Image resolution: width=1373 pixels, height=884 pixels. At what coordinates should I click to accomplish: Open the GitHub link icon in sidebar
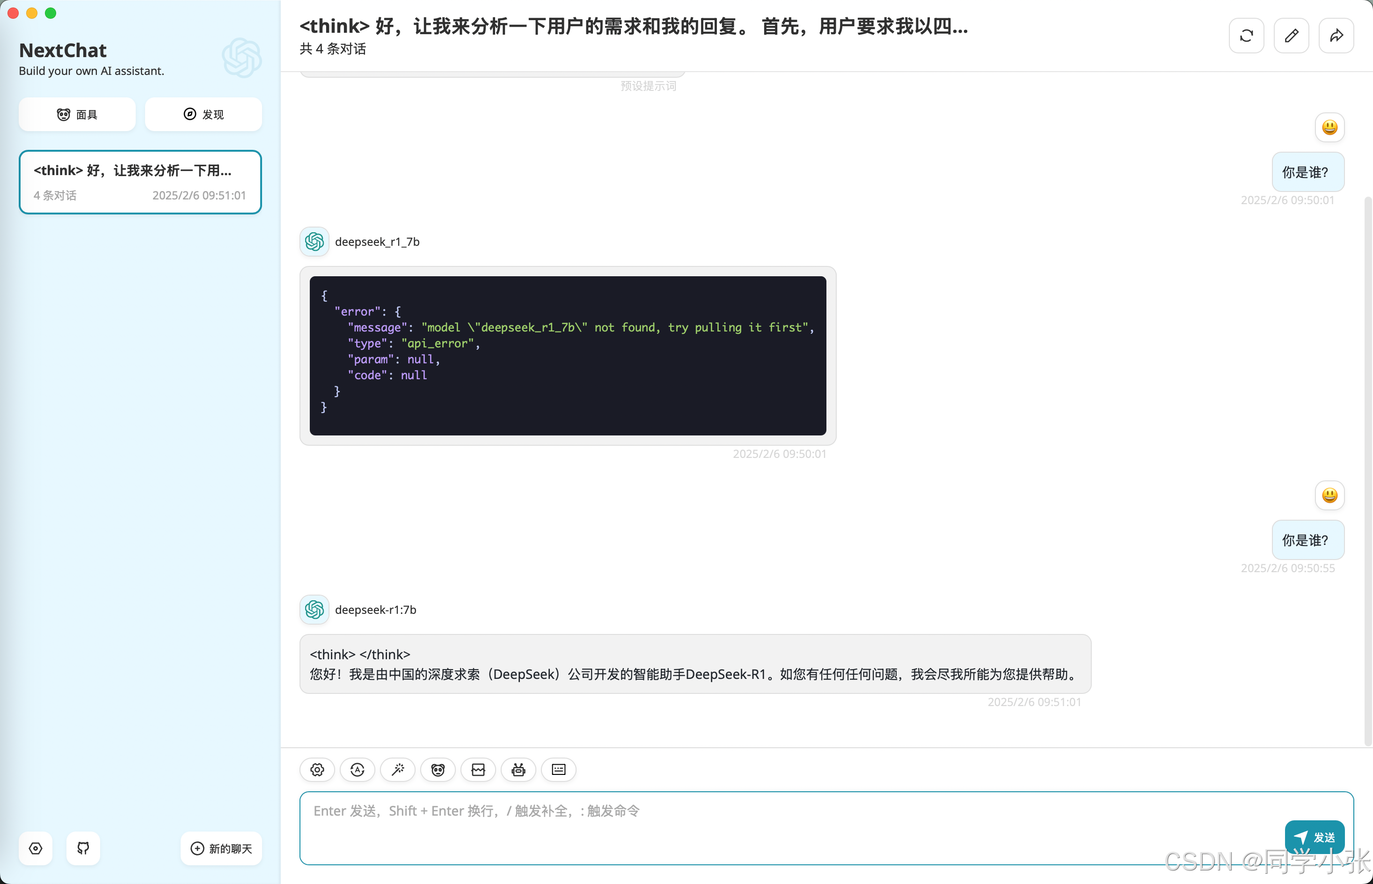coord(83,848)
